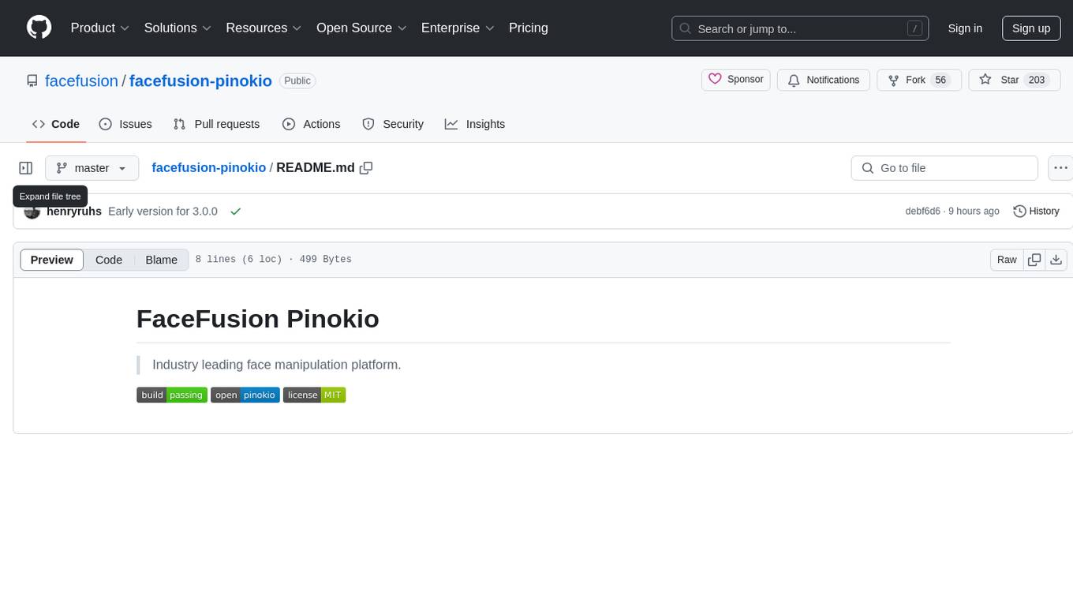
Task: Switch to the Insights tab
Action: click(475, 124)
